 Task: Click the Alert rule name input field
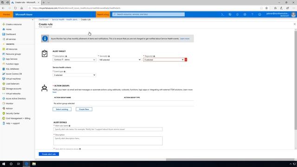click(x=108, y=129)
